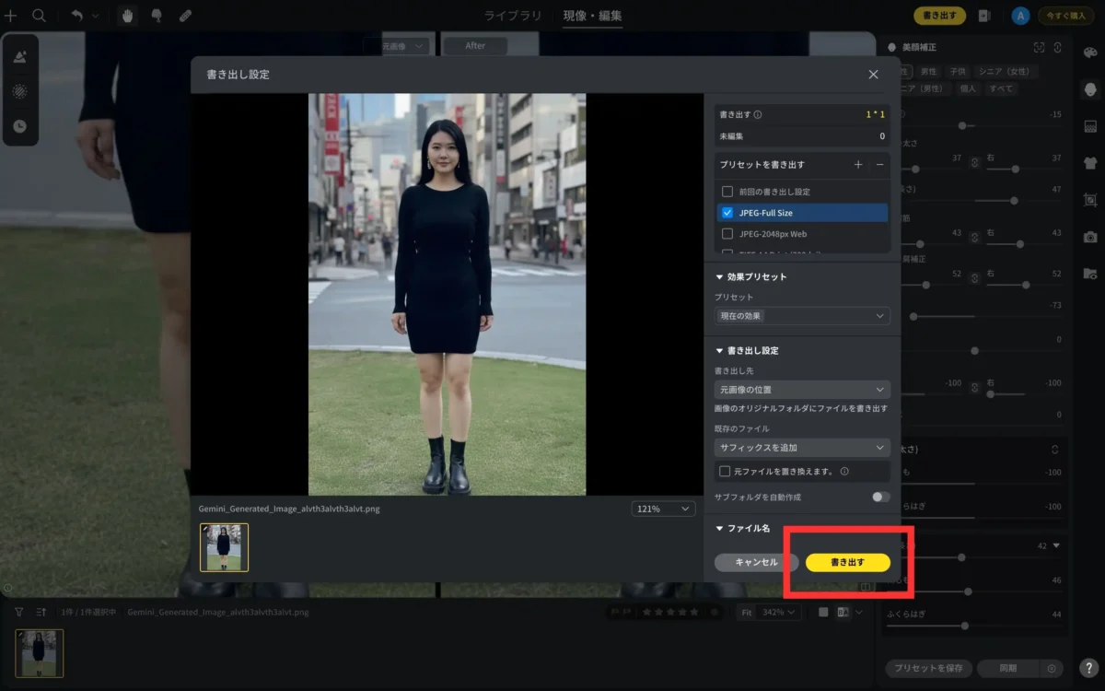Click the question mark help button

pos(1089,669)
